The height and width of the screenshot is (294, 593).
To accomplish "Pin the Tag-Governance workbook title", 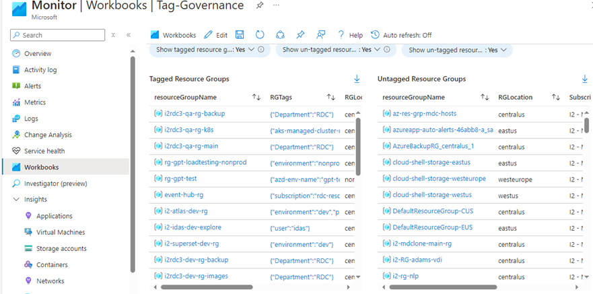I will 260,5.
